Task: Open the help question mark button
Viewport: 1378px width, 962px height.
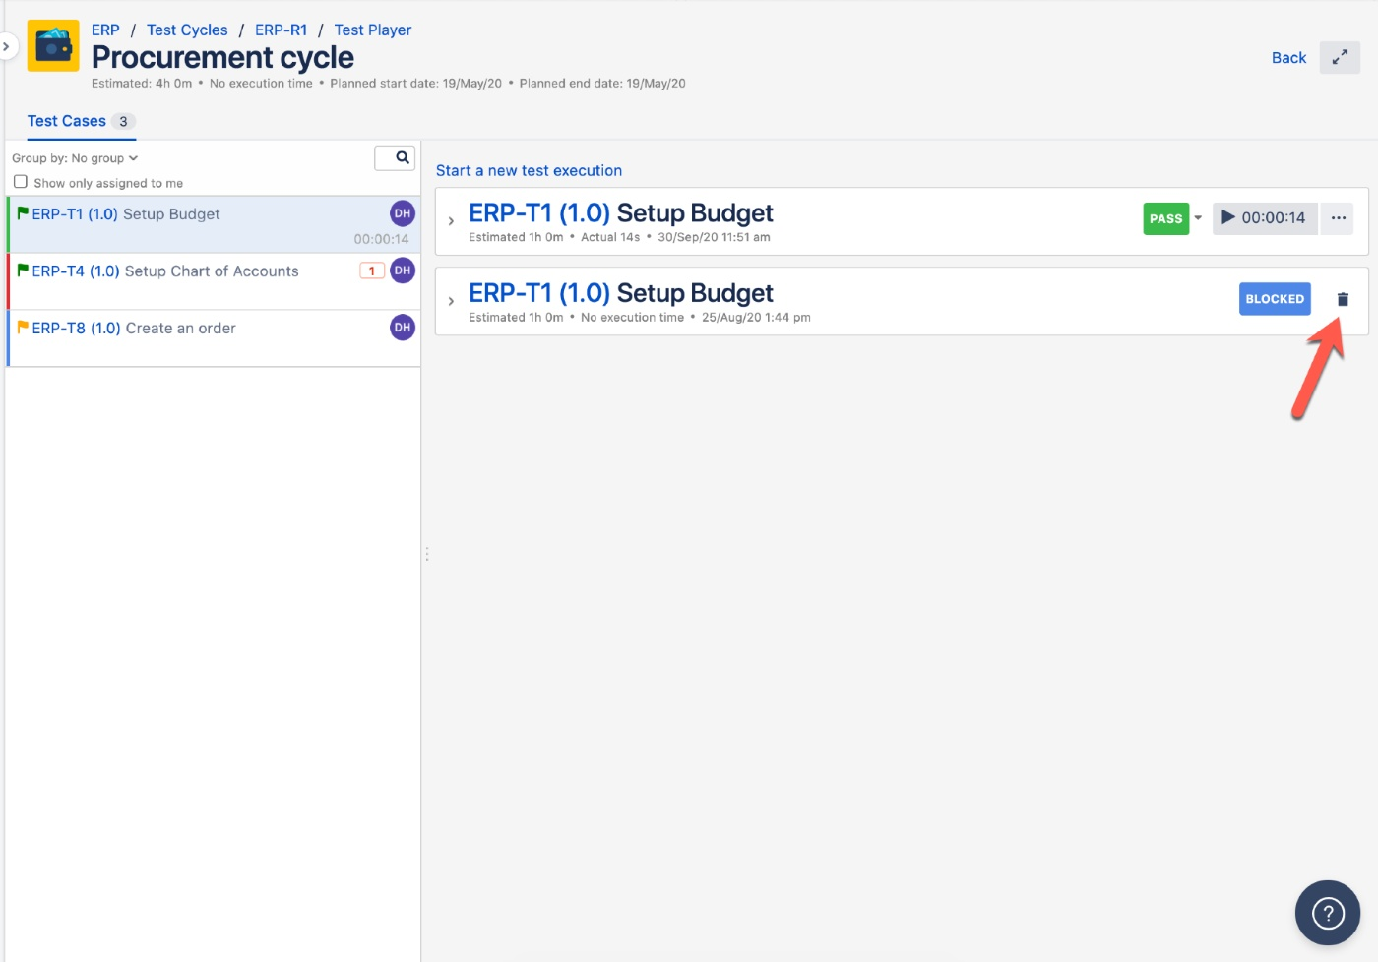Action: tap(1327, 913)
